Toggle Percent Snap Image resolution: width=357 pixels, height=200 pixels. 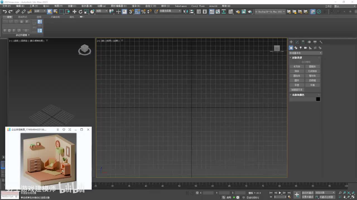[143, 11]
